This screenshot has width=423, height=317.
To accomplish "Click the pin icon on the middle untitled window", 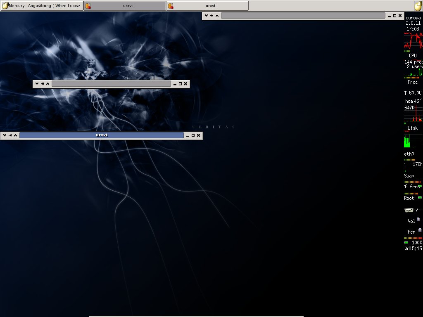I will point(42,84).
